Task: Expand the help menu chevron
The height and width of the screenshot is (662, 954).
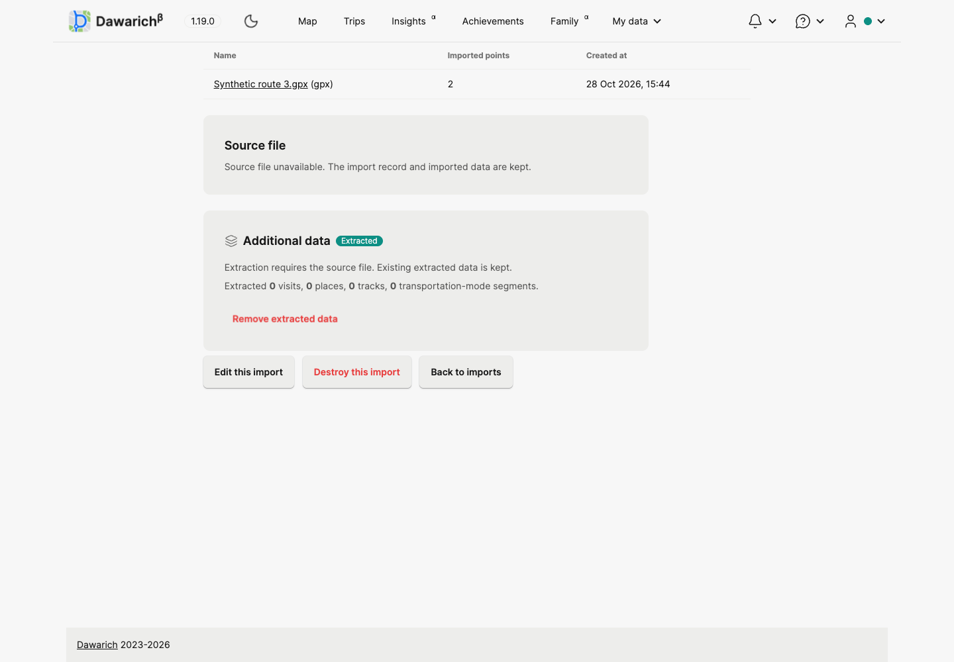Action: [x=820, y=21]
